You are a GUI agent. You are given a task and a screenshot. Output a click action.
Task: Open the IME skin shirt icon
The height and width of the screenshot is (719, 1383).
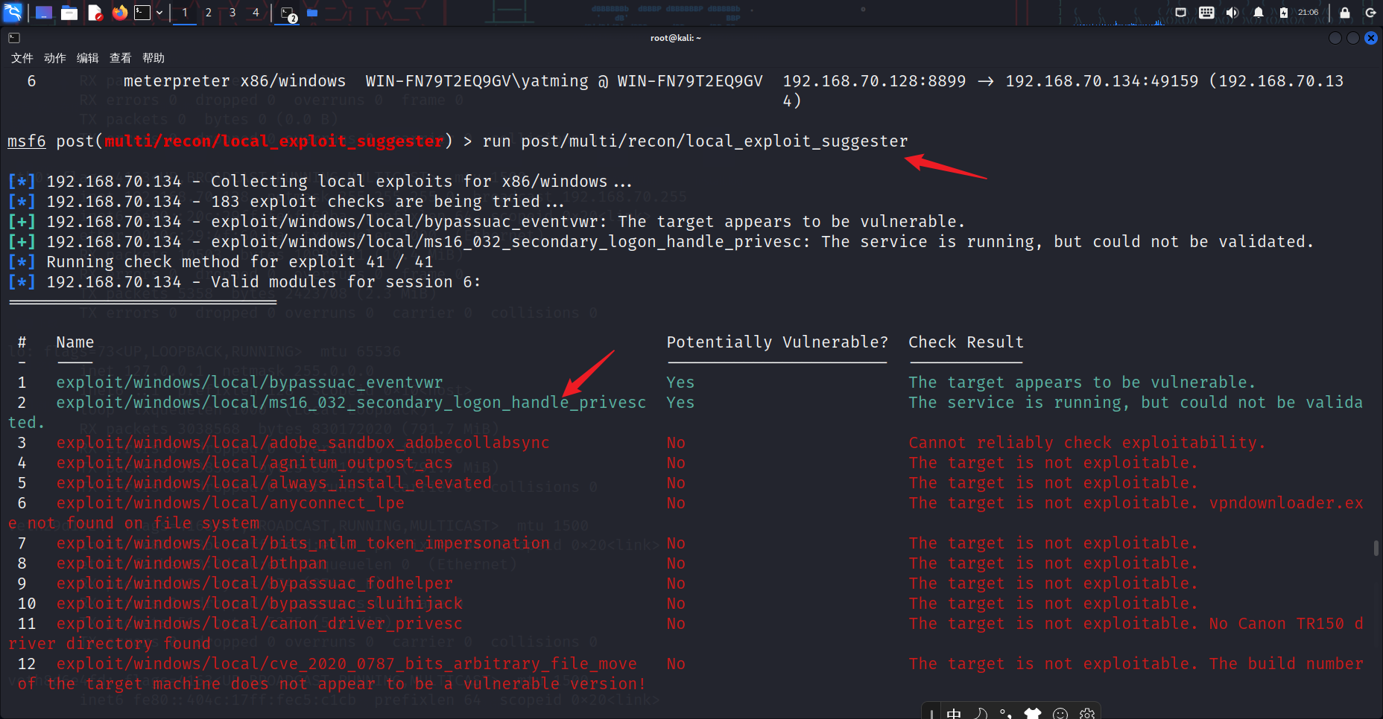pos(1033,714)
